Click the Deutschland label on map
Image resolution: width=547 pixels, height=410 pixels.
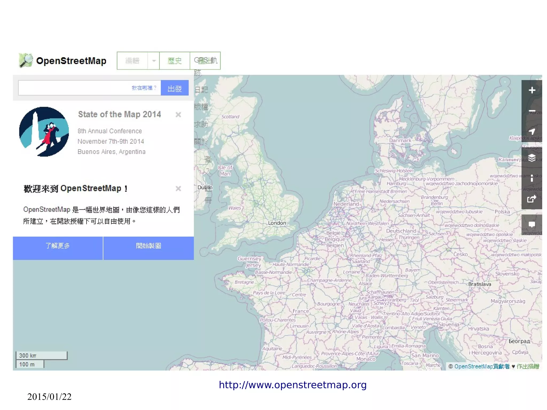click(x=401, y=231)
